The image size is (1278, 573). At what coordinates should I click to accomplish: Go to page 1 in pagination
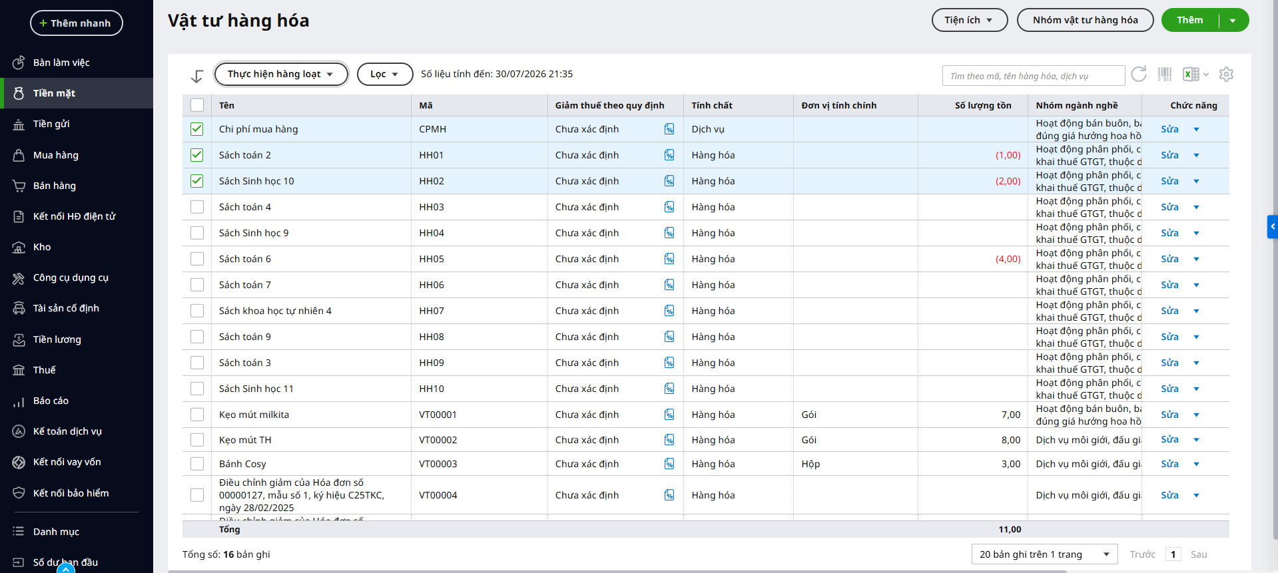1173,554
